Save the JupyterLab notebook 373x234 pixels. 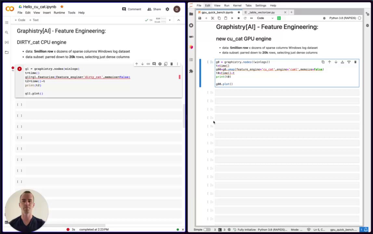[x=199, y=18]
